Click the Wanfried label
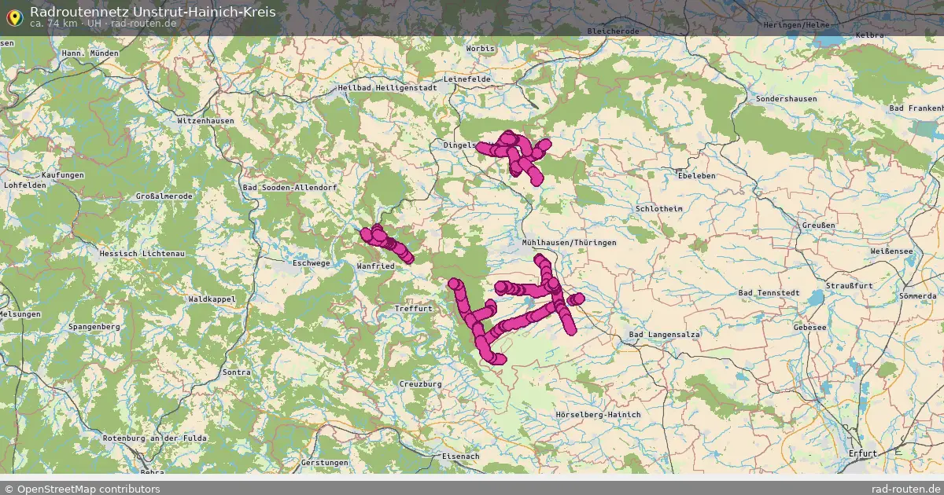The height and width of the screenshot is (495, 944). [x=375, y=266]
